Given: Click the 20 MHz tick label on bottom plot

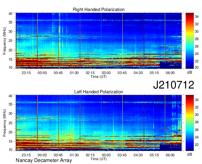Looking at the screenshot, I should coord(10,132).
